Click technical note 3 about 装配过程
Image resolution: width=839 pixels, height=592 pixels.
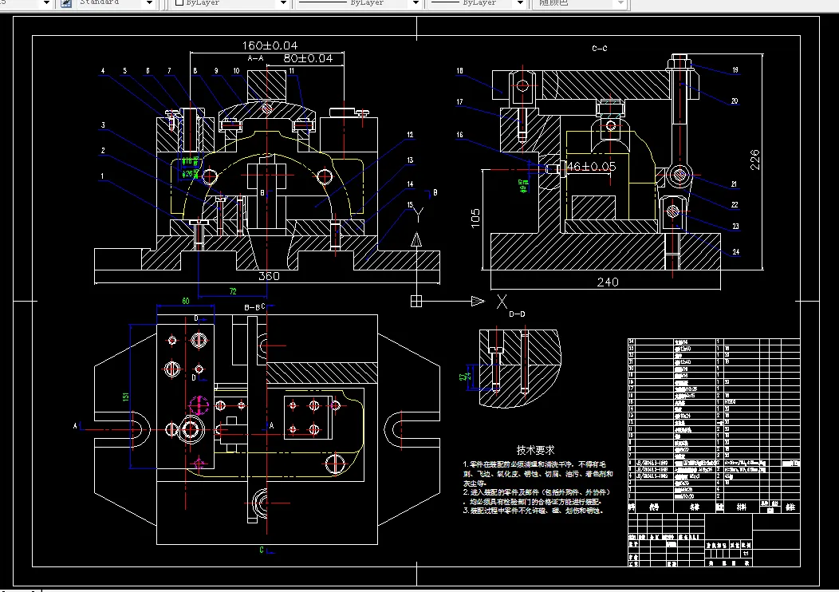click(x=534, y=511)
